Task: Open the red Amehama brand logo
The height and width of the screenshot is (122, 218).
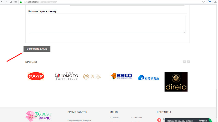Action: tap(36, 76)
